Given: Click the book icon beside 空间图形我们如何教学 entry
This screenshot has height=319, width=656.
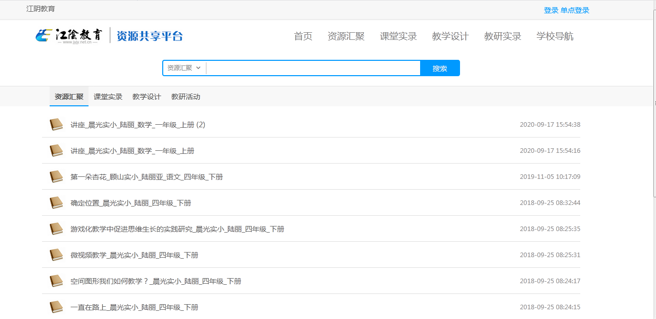Looking at the screenshot, I should [x=56, y=281].
